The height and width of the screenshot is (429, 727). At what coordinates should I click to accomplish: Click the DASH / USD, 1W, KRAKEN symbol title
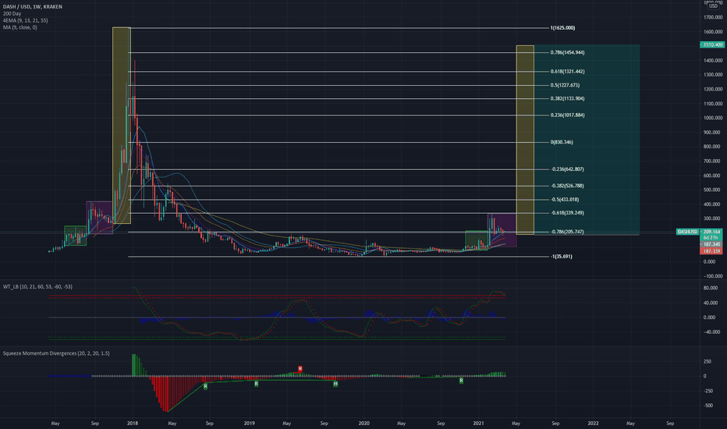pos(33,6)
